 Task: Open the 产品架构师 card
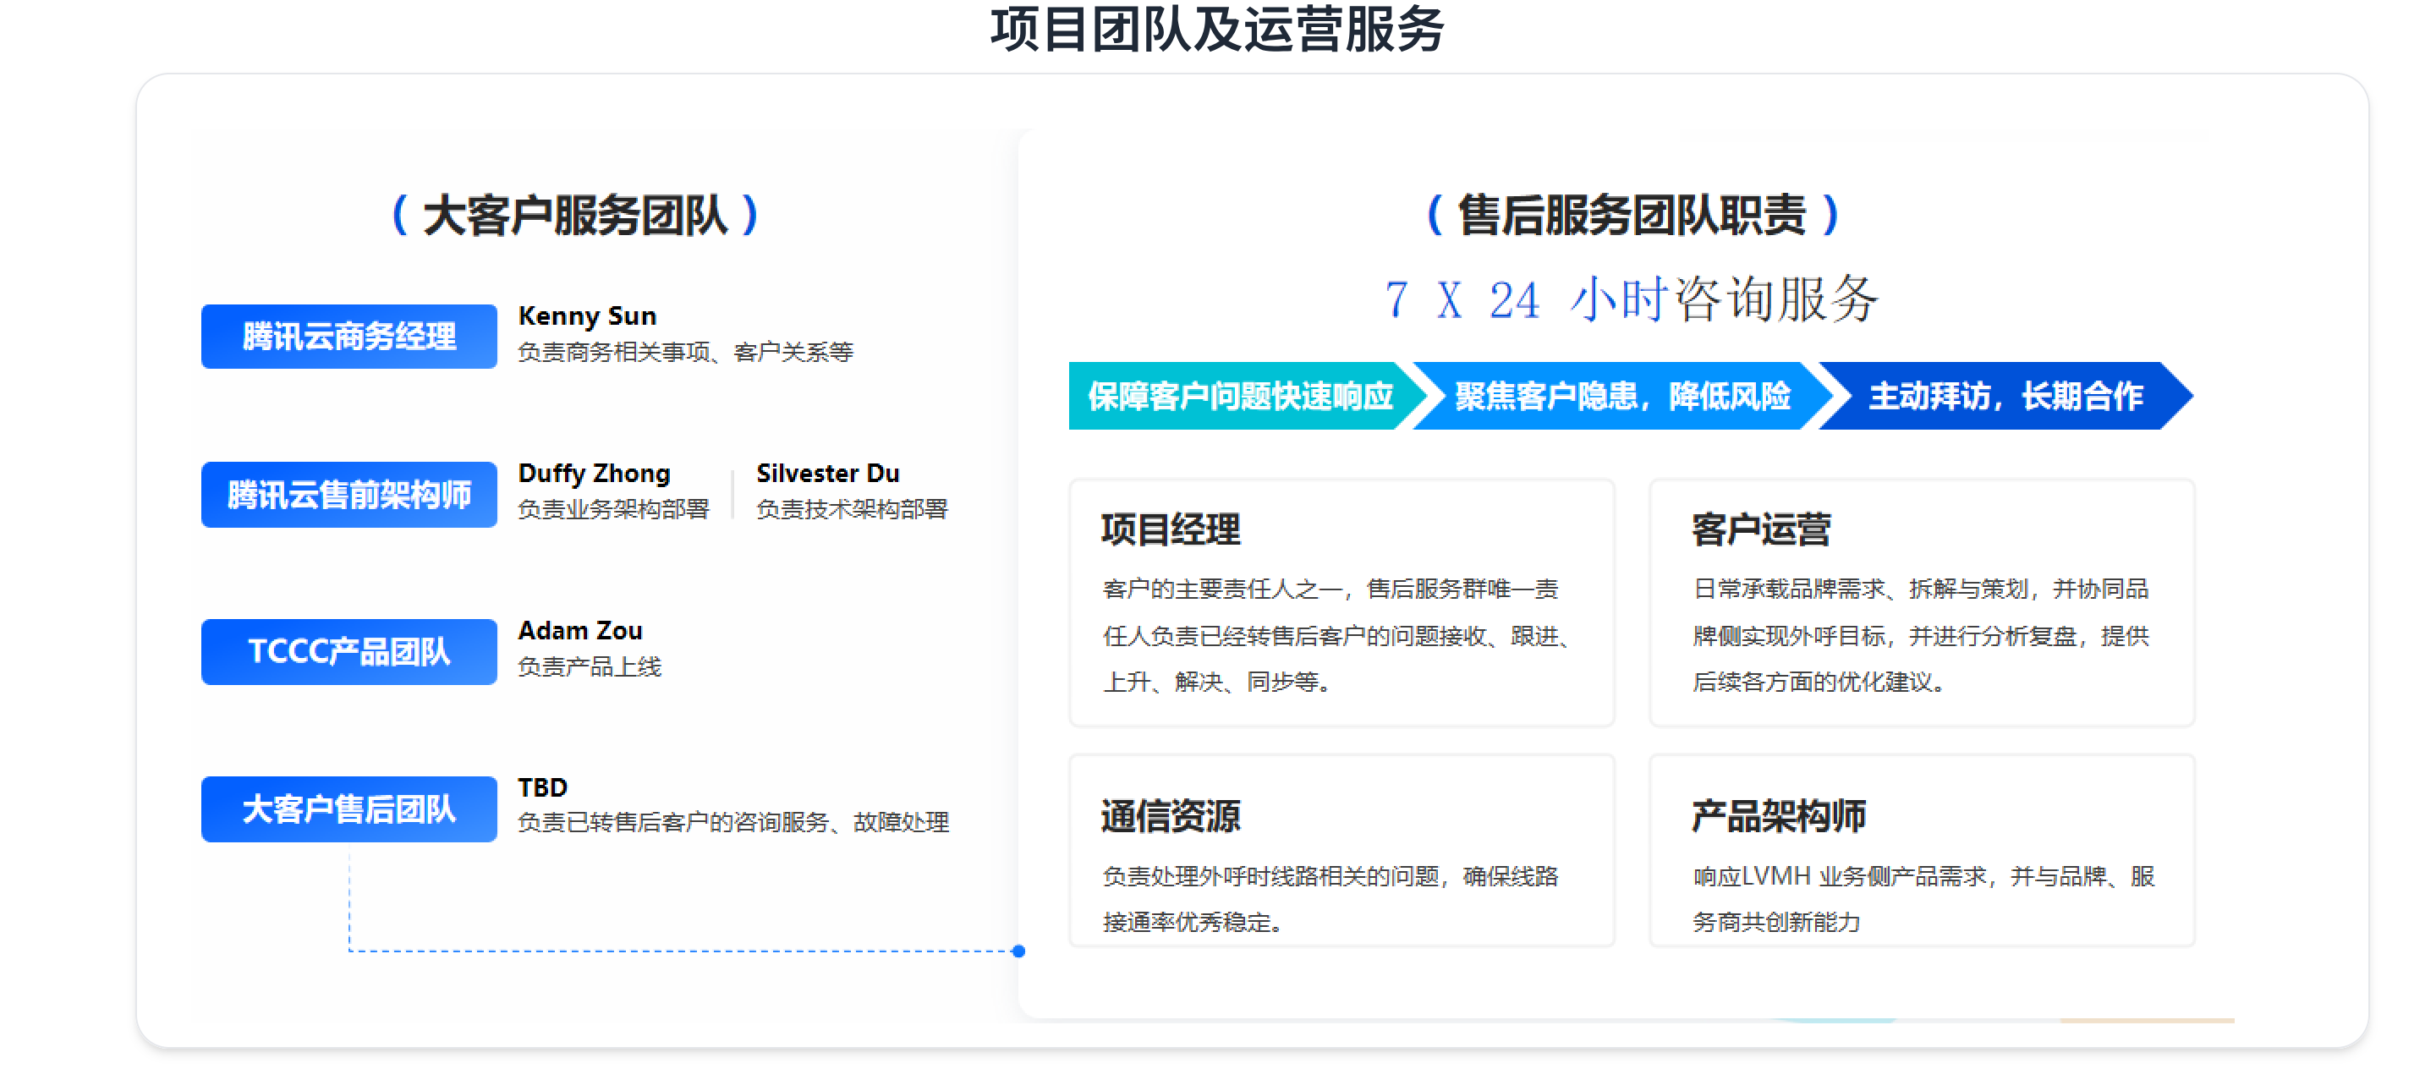1921,851
